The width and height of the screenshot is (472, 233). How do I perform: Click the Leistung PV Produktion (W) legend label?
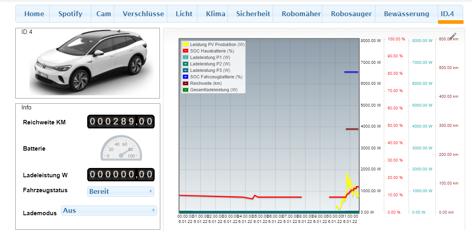tap(217, 44)
